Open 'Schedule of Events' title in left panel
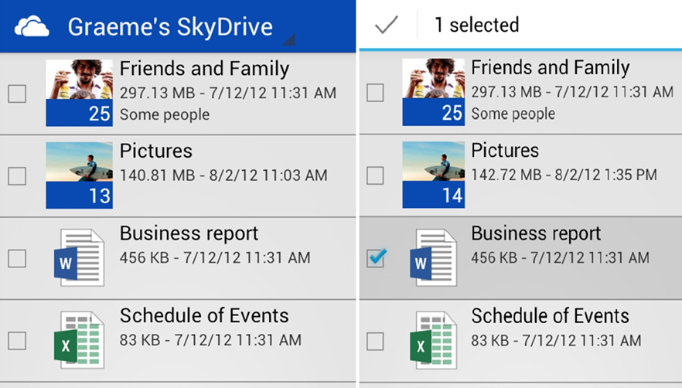The width and height of the screenshot is (682, 388). click(x=204, y=316)
